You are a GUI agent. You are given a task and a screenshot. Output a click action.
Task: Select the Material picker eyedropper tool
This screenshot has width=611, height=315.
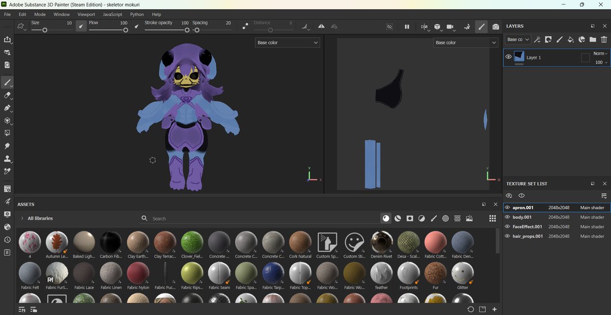coord(7,171)
